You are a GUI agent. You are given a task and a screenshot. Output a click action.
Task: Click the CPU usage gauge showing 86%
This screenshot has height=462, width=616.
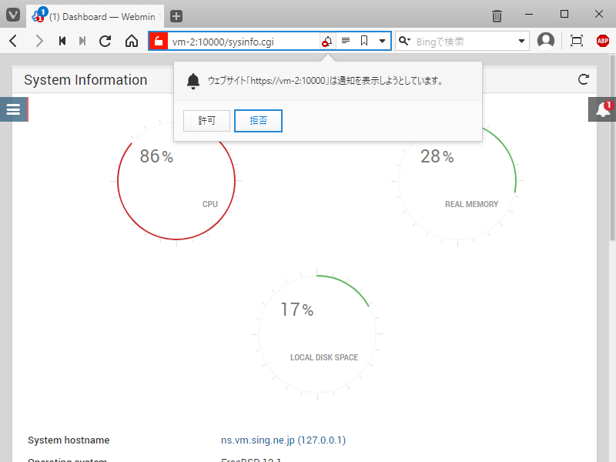(x=176, y=181)
